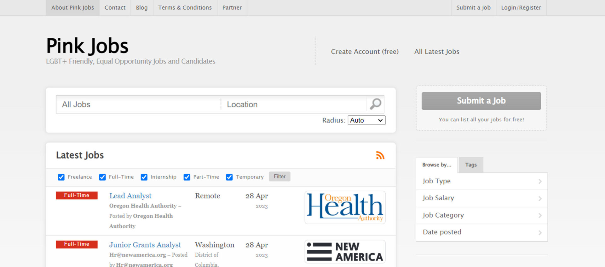The width and height of the screenshot is (605, 267).
Task: Toggle the Internship checkbox
Action: [144, 177]
